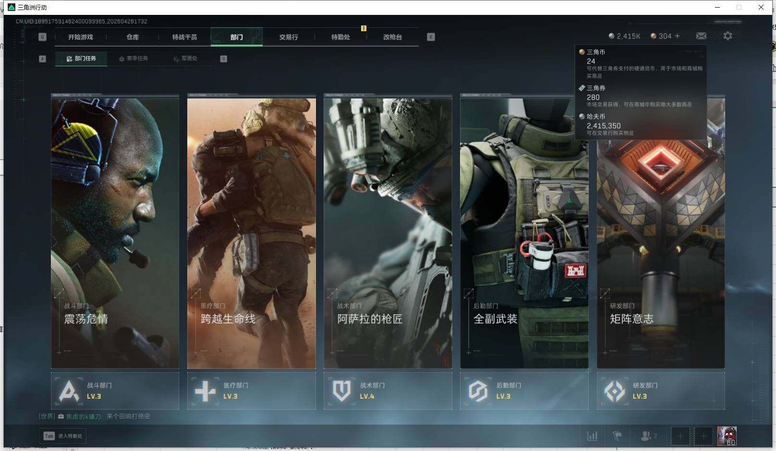Click the second empty squad slot plus
This screenshot has width=776, height=451.
(703, 436)
